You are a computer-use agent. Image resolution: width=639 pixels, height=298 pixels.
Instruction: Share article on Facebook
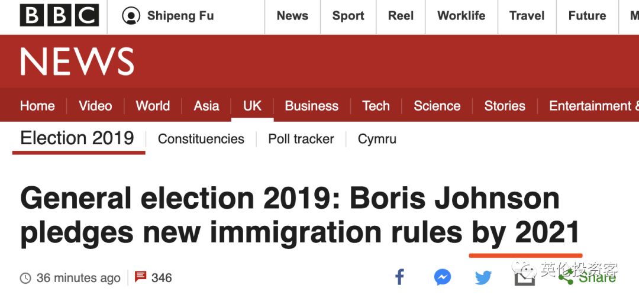(400, 277)
